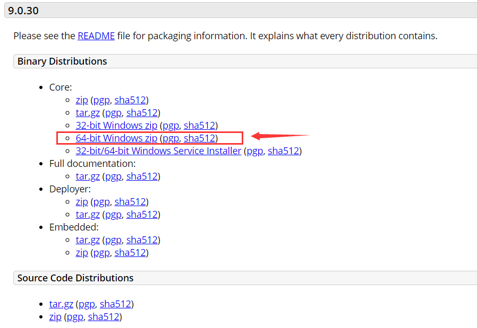Screen dimensions: 477x328
Task: Download the Deployer zip
Action: [82, 202]
